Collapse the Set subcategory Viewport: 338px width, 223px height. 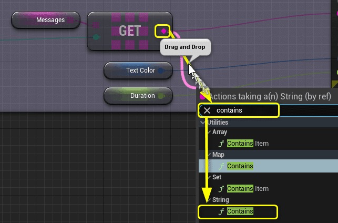point(209,177)
